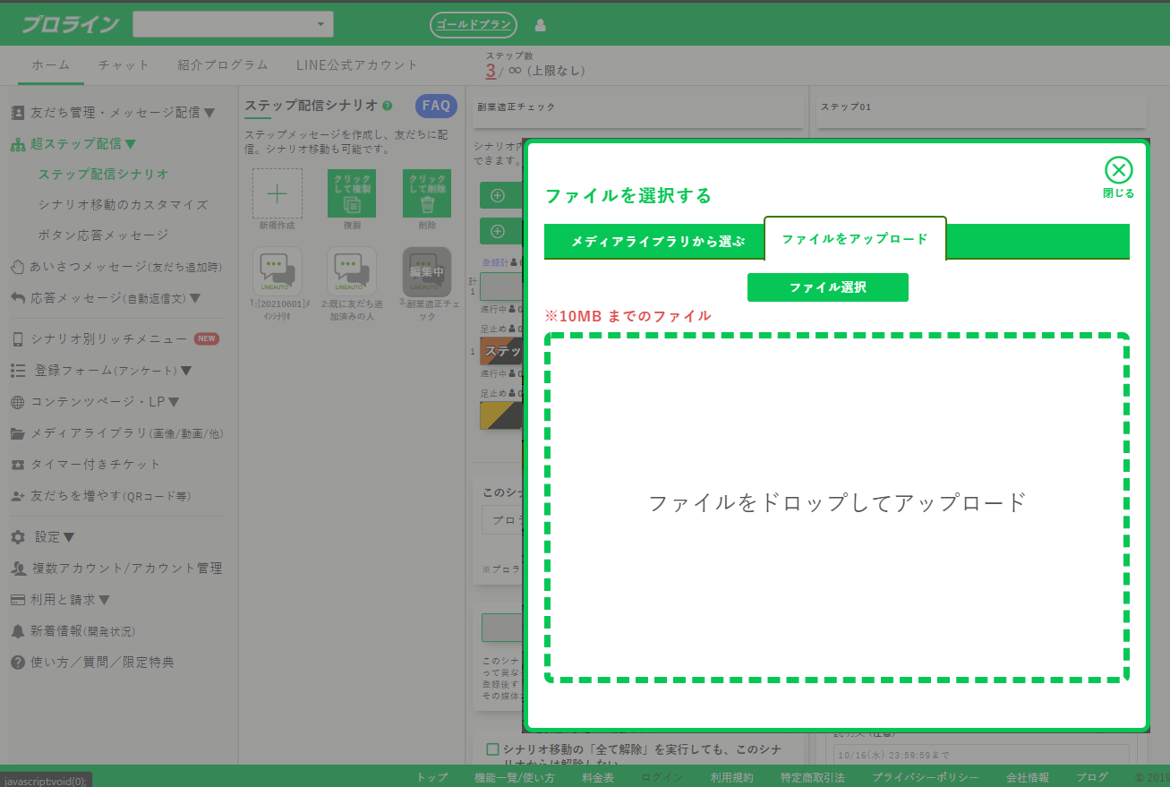Click the ファイル選択 button
The height and width of the screenshot is (787, 1170).
point(828,287)
